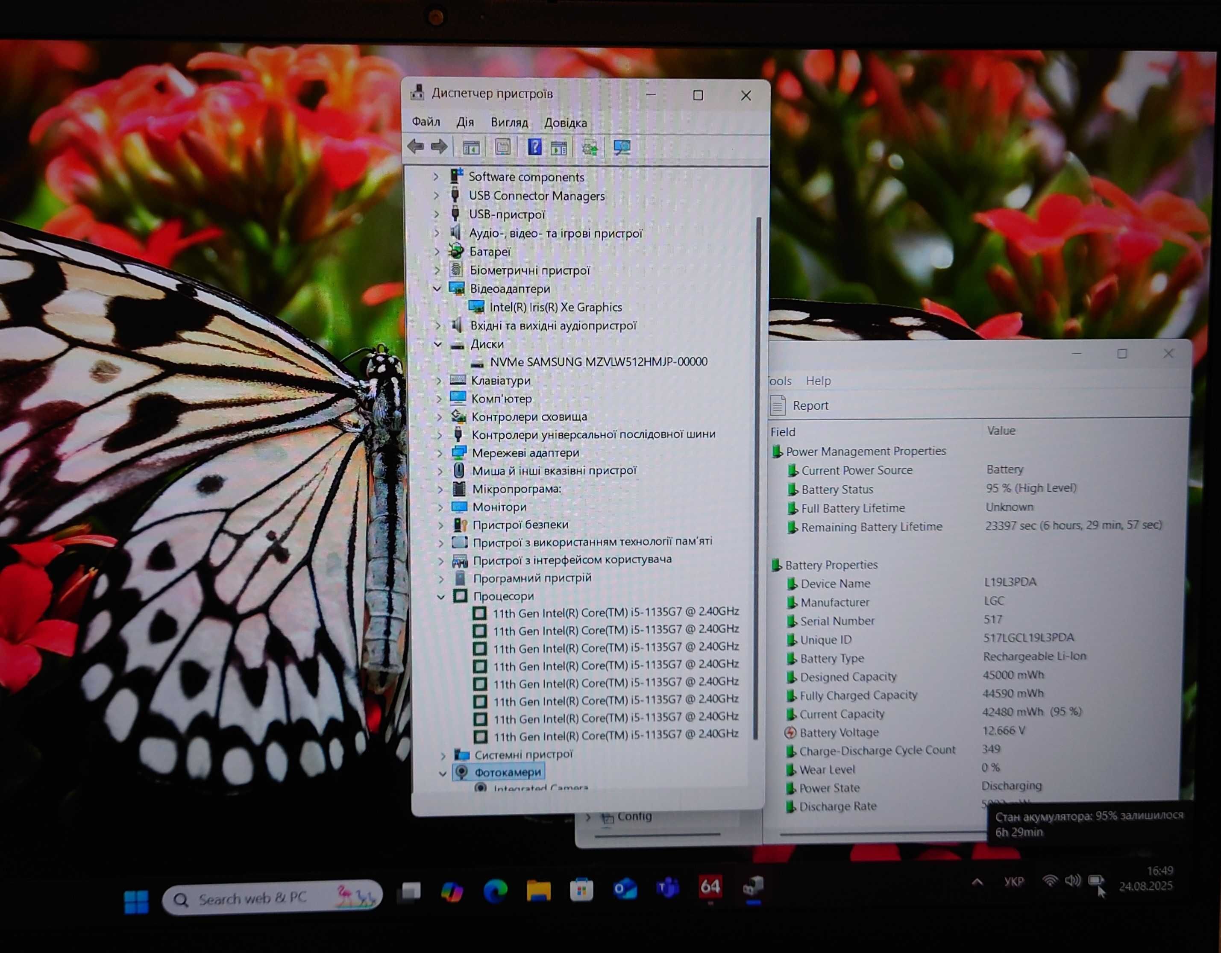This screenshot has height=953, width=1221.
Task: Open the Help menu in AIDA64 window
Action: click(818, 381)
